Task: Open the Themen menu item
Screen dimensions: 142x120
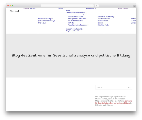Action: (x=60, y=8)
